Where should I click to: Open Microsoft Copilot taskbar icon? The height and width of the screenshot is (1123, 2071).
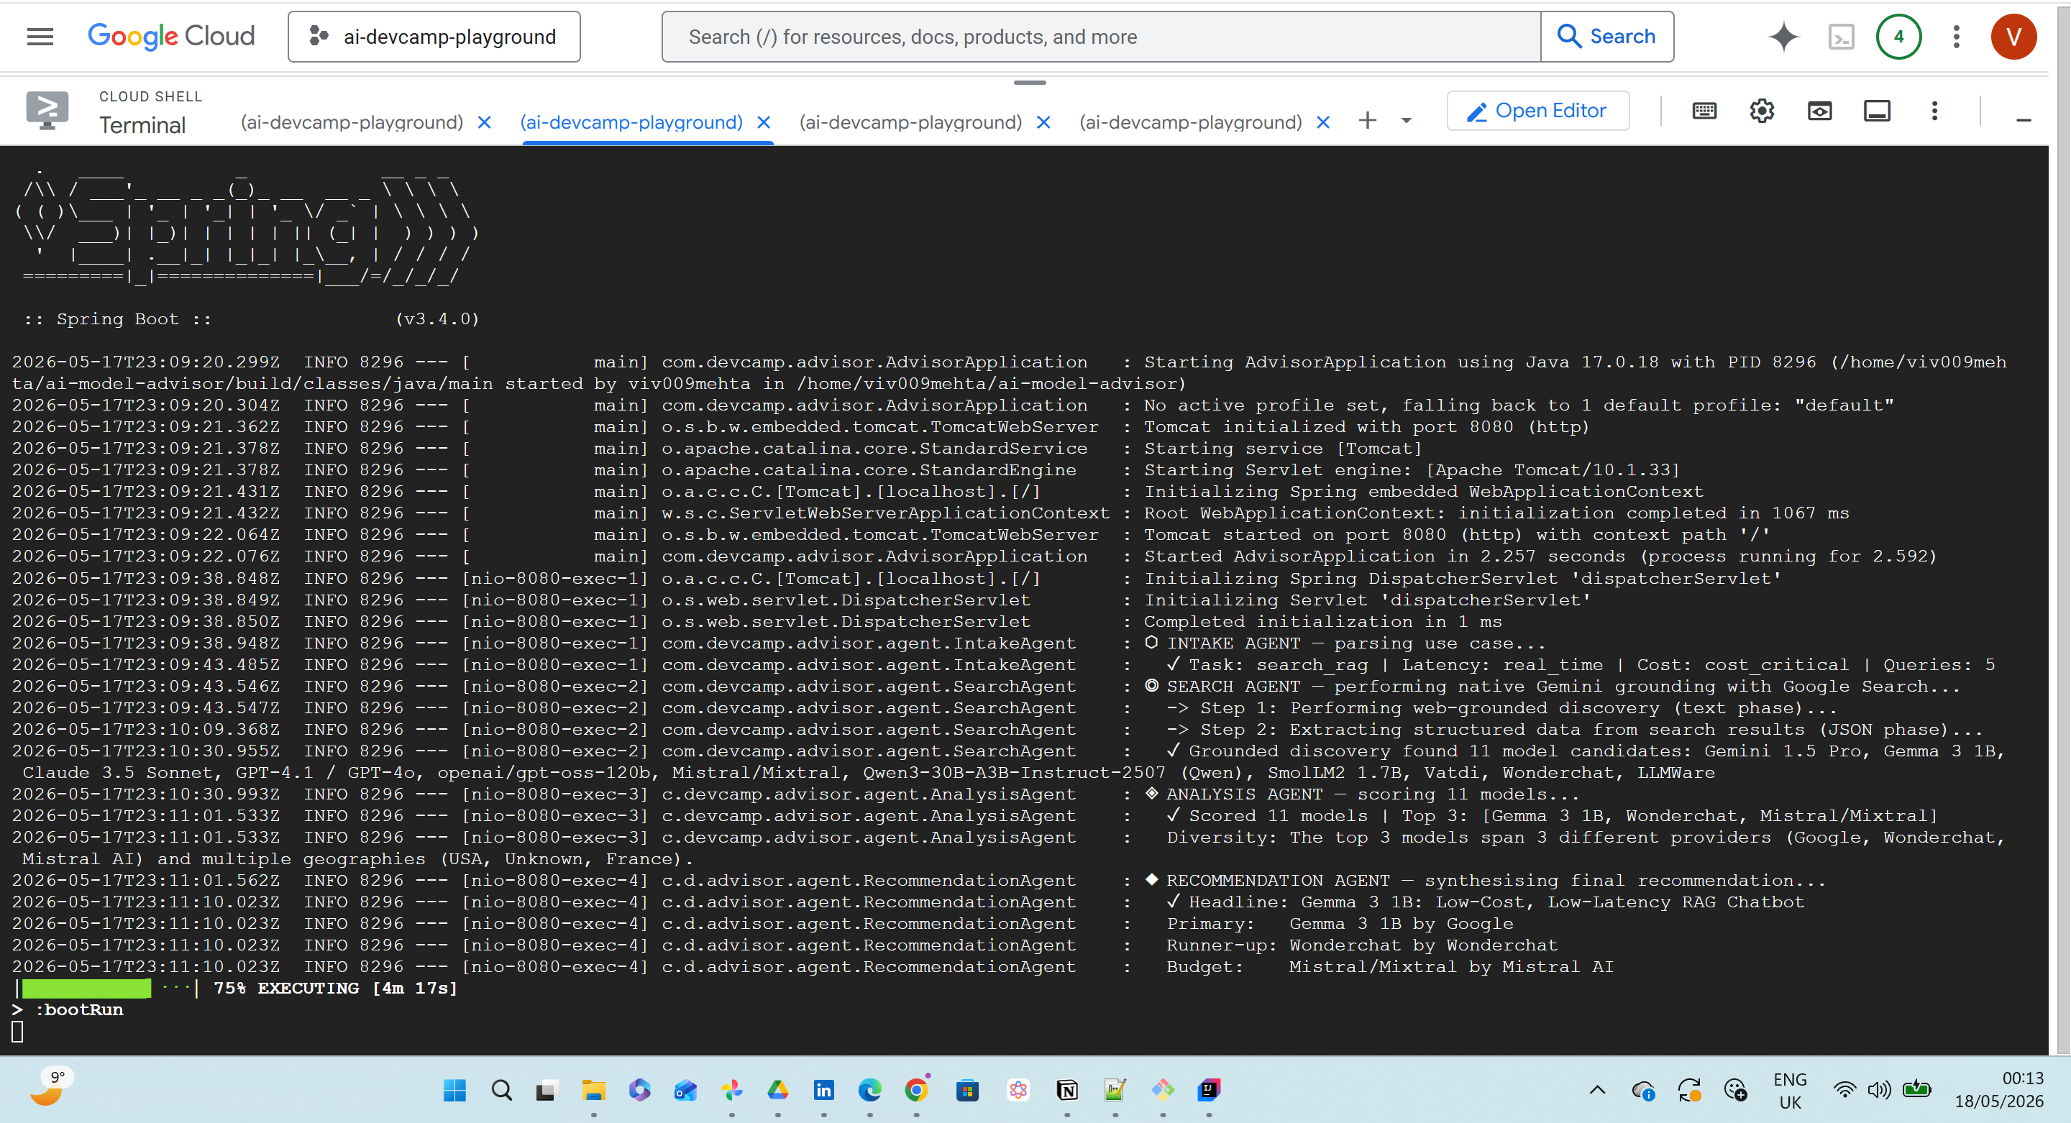pos(639,1090)
